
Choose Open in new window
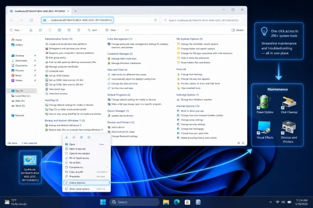tap(86, 153)
